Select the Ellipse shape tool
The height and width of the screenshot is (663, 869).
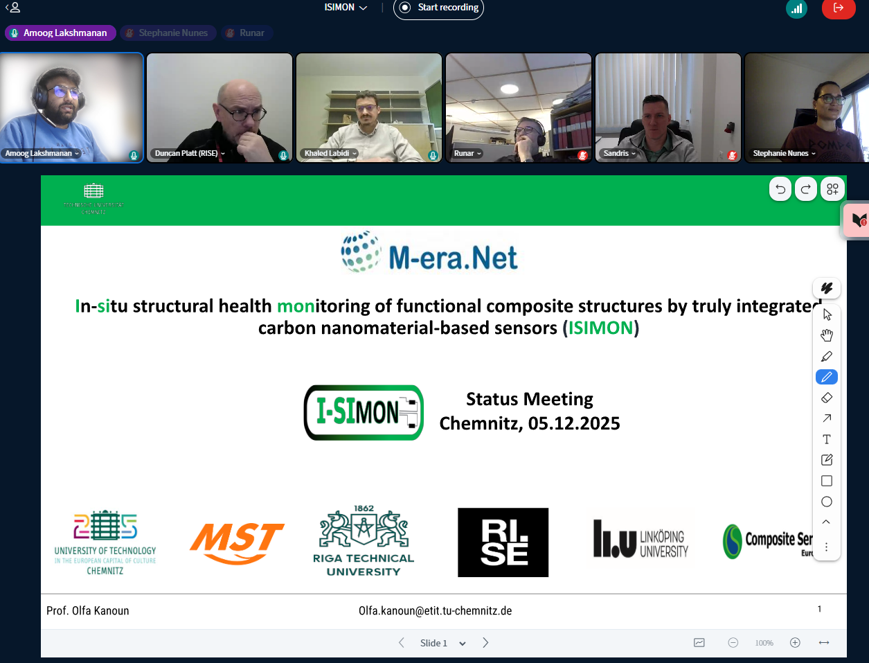827,502
